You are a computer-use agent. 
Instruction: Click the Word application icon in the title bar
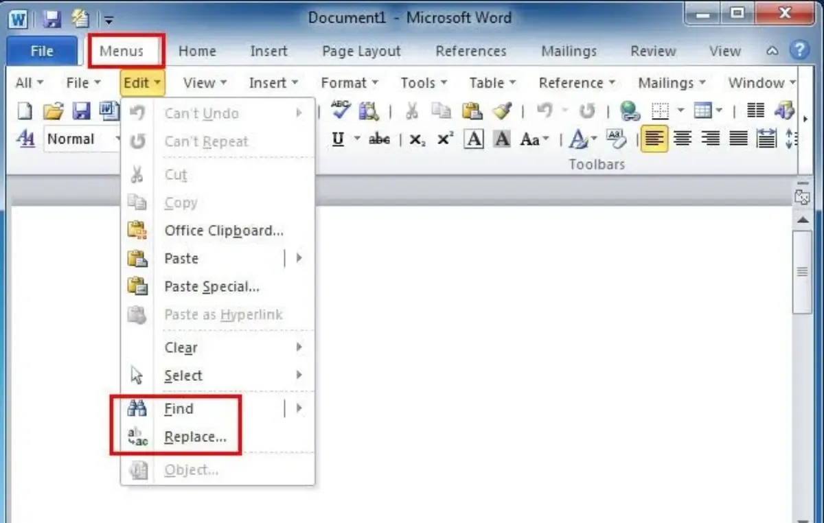click(18, 19)
